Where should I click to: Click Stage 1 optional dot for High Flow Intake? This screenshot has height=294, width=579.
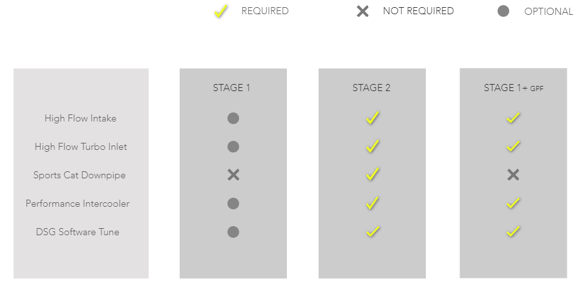coord(233,118)
